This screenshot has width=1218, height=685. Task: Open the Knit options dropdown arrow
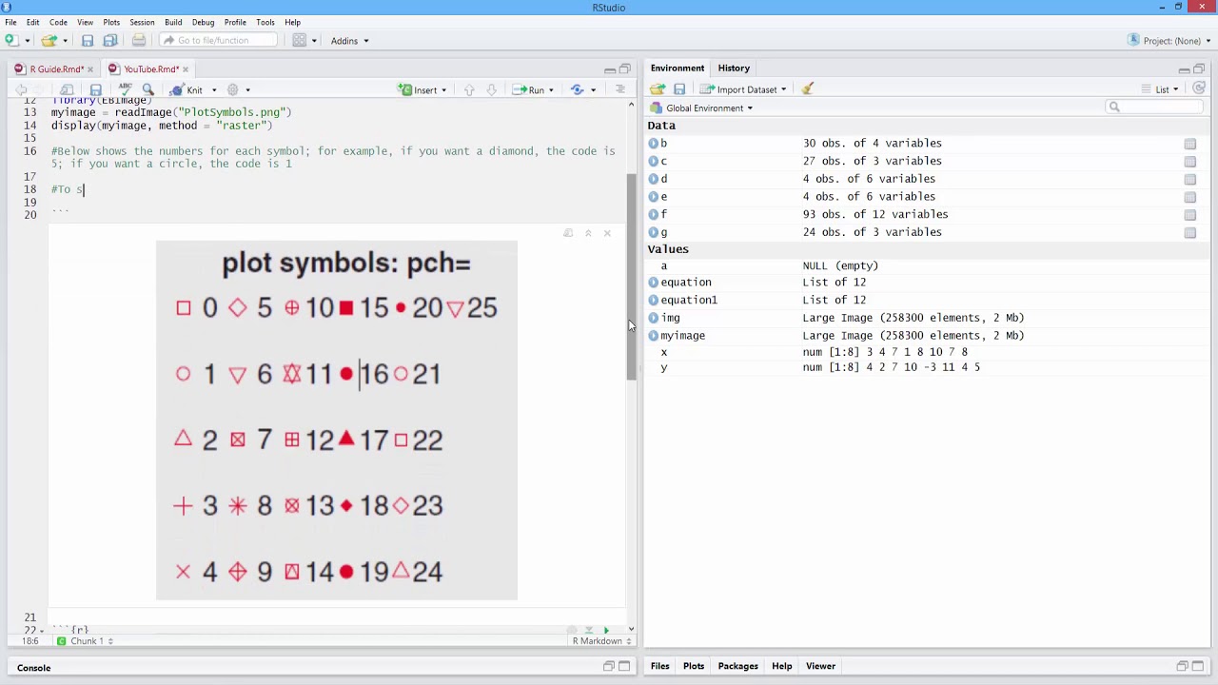pos(214,90)
